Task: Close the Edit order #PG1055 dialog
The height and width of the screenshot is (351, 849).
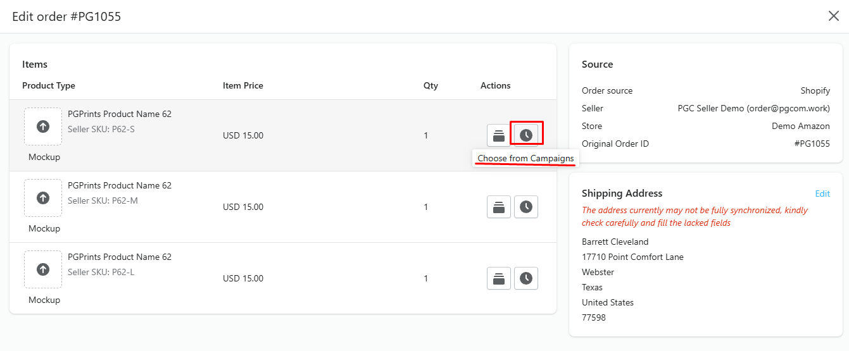Action: (834, 16)
